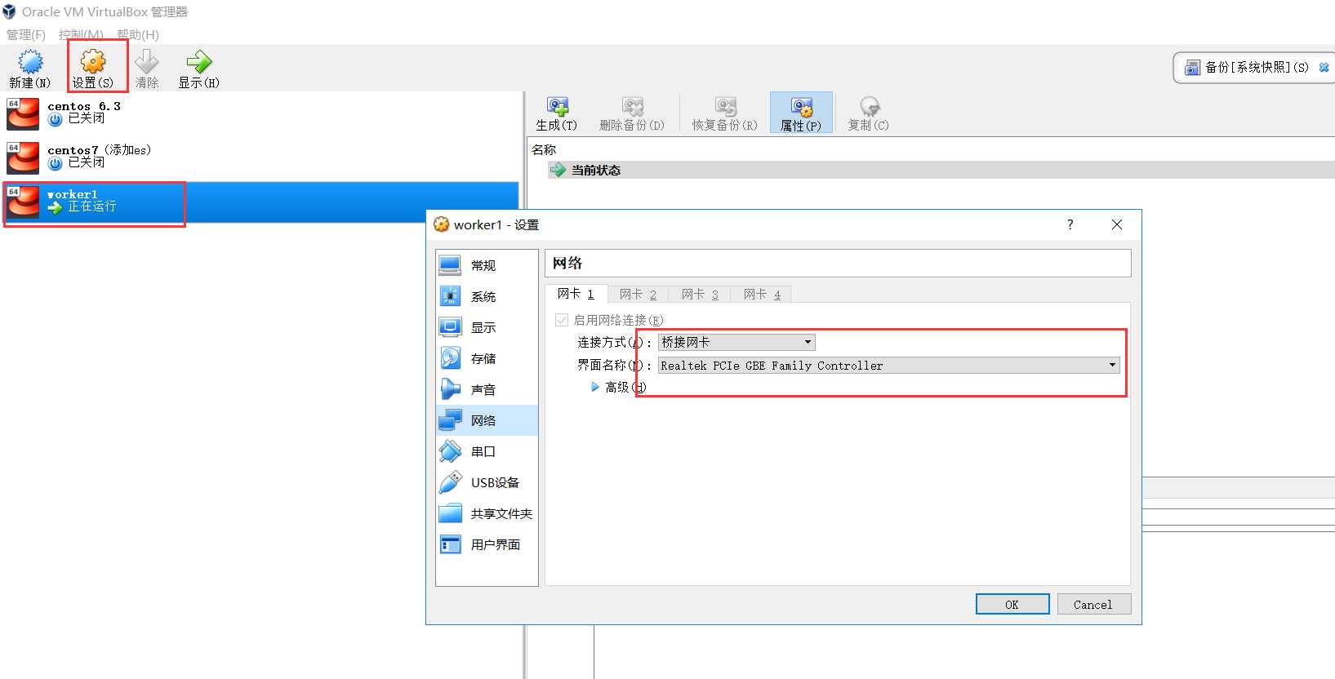Click OK in worker1 settings
The image size is (1335, 679).
[x=1012, y=604]
